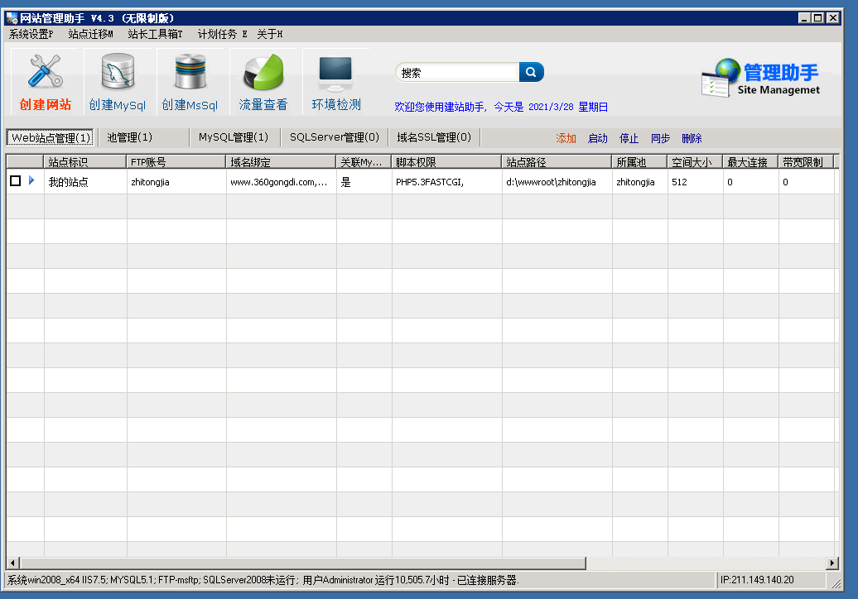858x599 pixels.
Task: Launch the 创建MySql tool
Action: pos(117,79)
